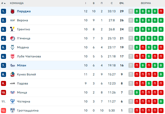This screenshot has width=165, height=114.
Task: Sort by ОЧ. points column header
Action: 122,3
